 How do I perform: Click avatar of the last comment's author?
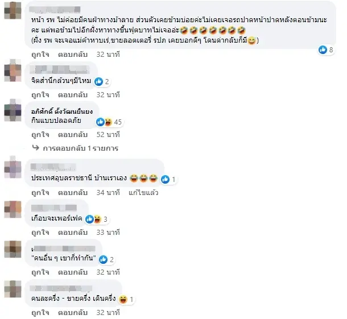click(13, 289)
